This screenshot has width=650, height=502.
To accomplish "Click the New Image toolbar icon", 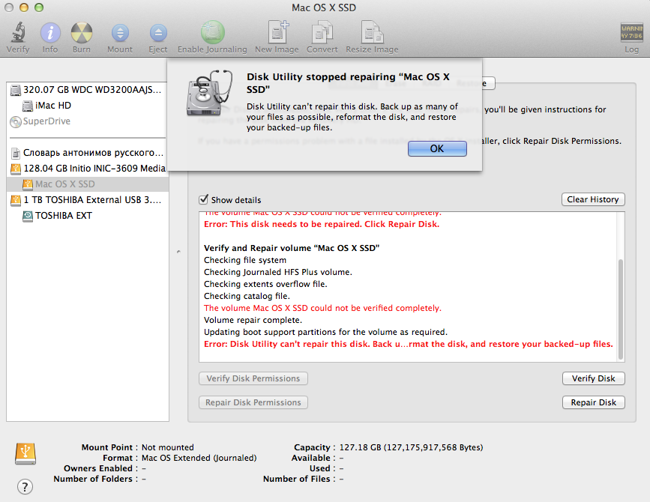I will click(x=277, y=32).
